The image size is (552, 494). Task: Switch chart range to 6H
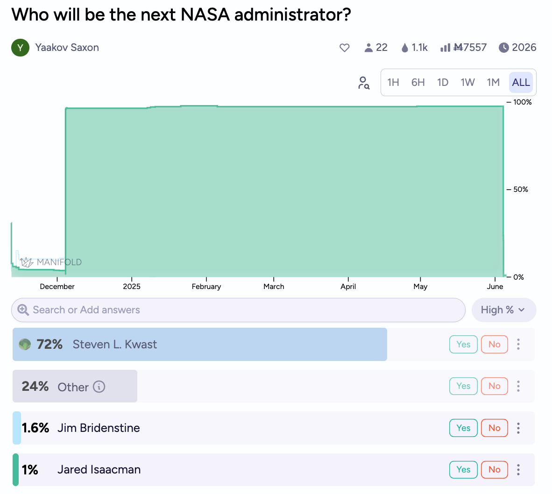click(x=418, y=82)
